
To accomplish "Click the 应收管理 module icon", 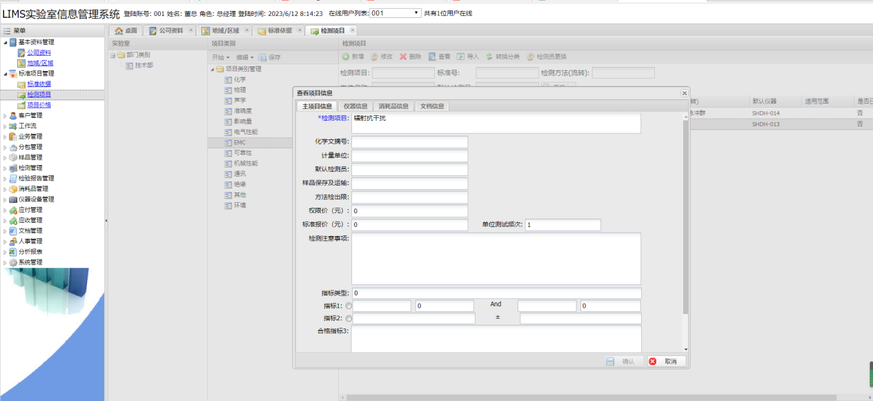I will [13, 220].
